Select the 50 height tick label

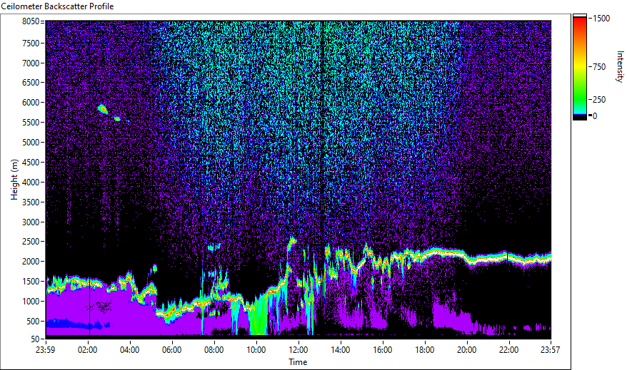(35, 339)
